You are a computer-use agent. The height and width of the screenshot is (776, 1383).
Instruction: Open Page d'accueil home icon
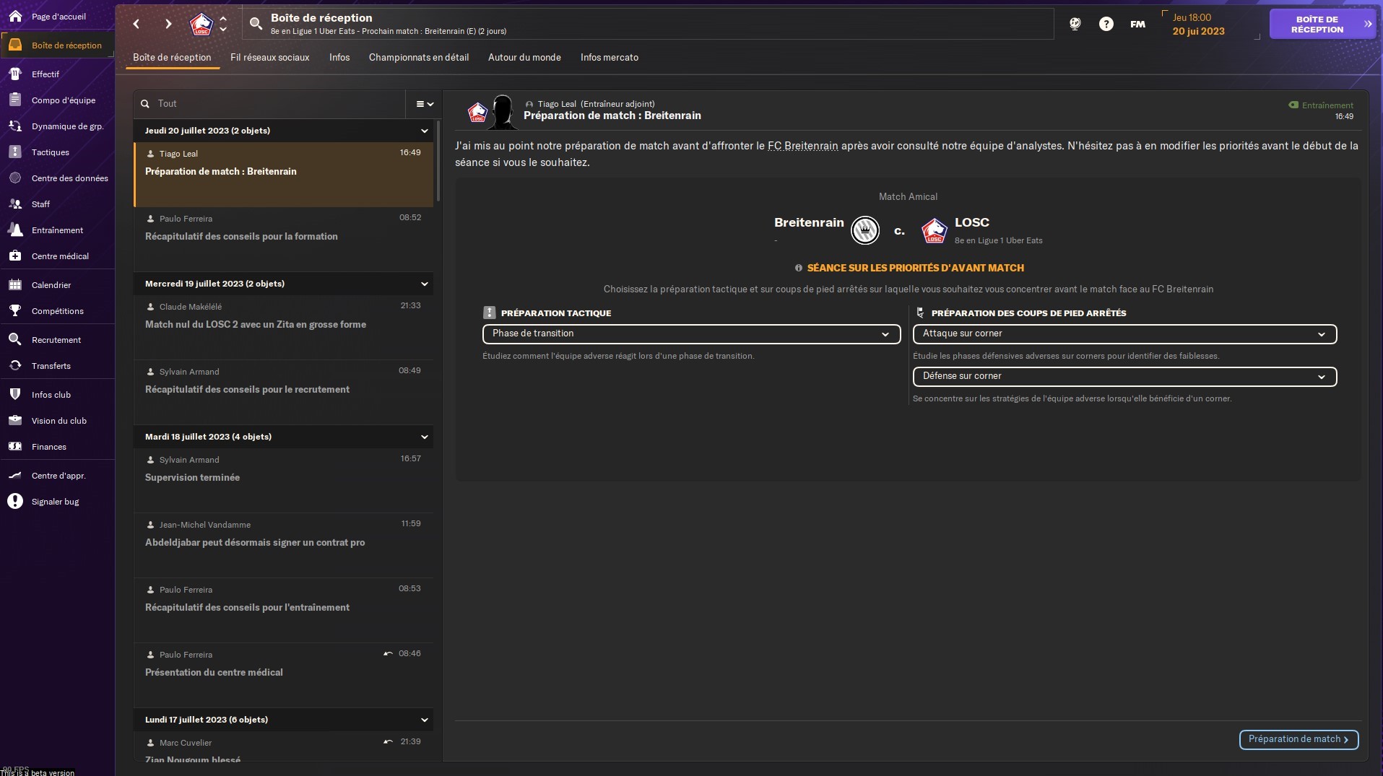click(x=15, y=16)
